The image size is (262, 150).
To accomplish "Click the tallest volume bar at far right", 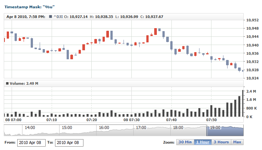I will coord(243,103).
